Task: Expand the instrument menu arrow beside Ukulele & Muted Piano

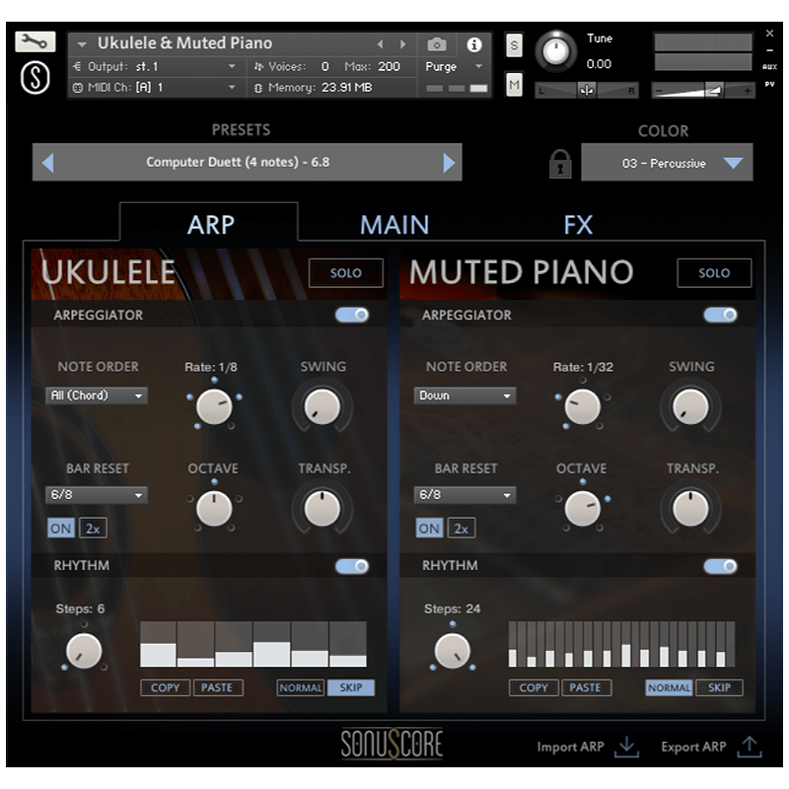Action: point(82,44)
